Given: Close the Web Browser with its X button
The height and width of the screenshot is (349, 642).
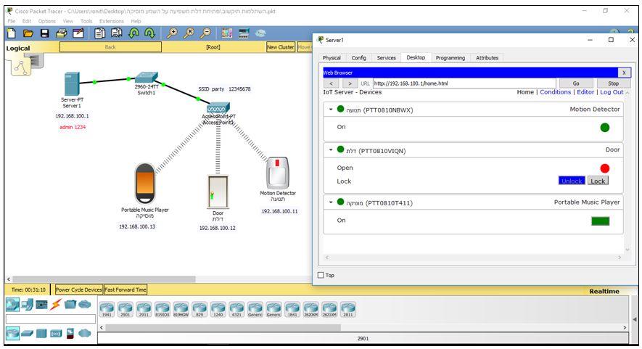Looking at the screenshot, I should (x=624, y=73).
